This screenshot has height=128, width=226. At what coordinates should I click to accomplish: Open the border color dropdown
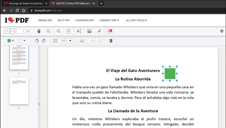tap(22, 41)
